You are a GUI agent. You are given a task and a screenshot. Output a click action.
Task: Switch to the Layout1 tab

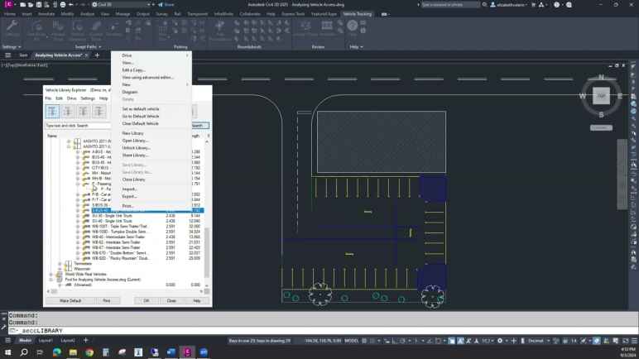coord(46,340)
